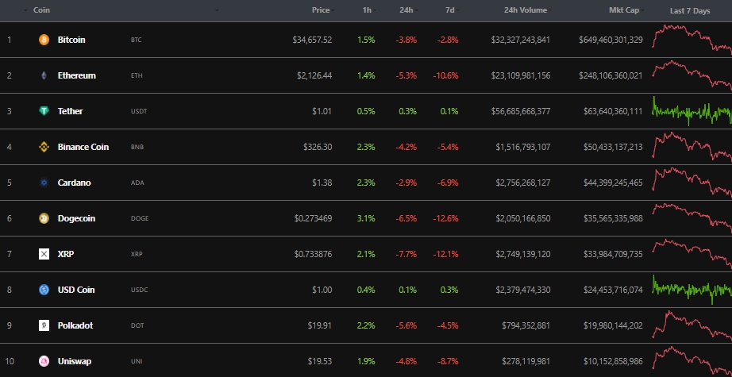Open Ethereum's red 7-day sparkline chart
Image resolution: width=732 pixels, height=377 pixels.
tap(691, 74)
